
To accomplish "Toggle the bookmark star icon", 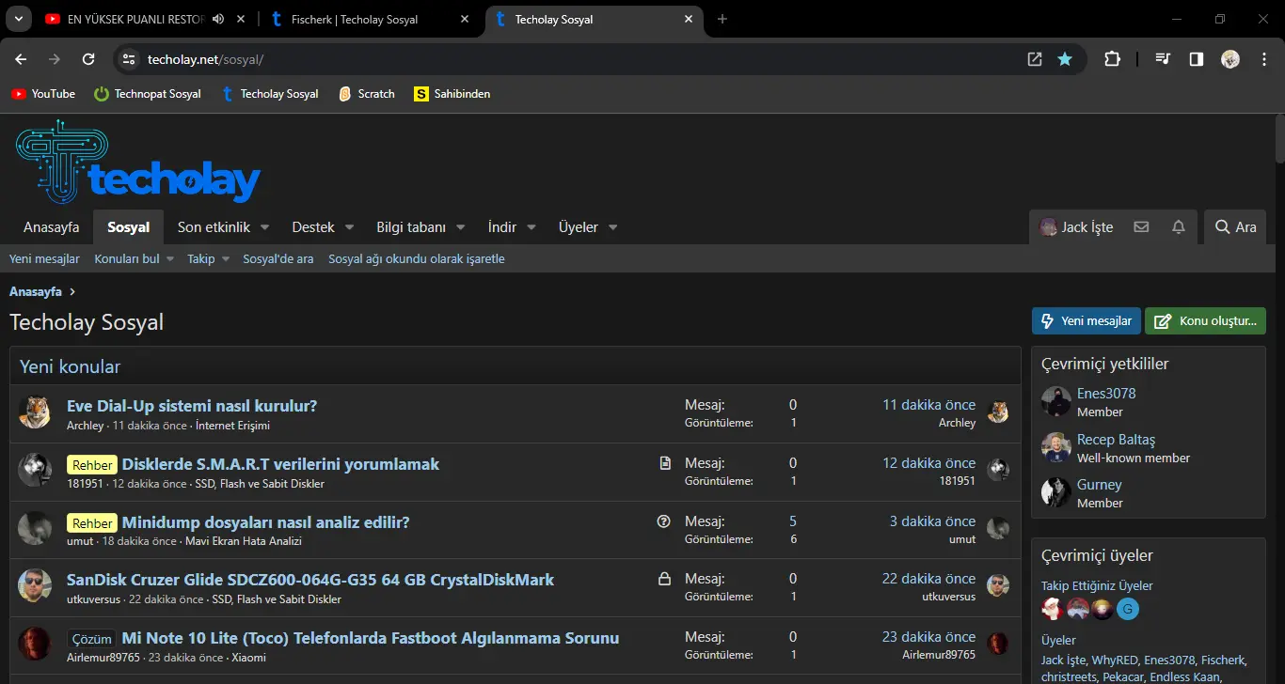I will [x=1065, y=59].
